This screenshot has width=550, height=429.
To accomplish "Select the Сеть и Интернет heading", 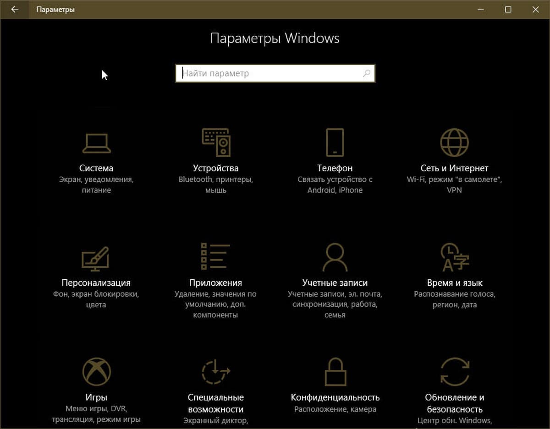I will click(x=454, y=168).
